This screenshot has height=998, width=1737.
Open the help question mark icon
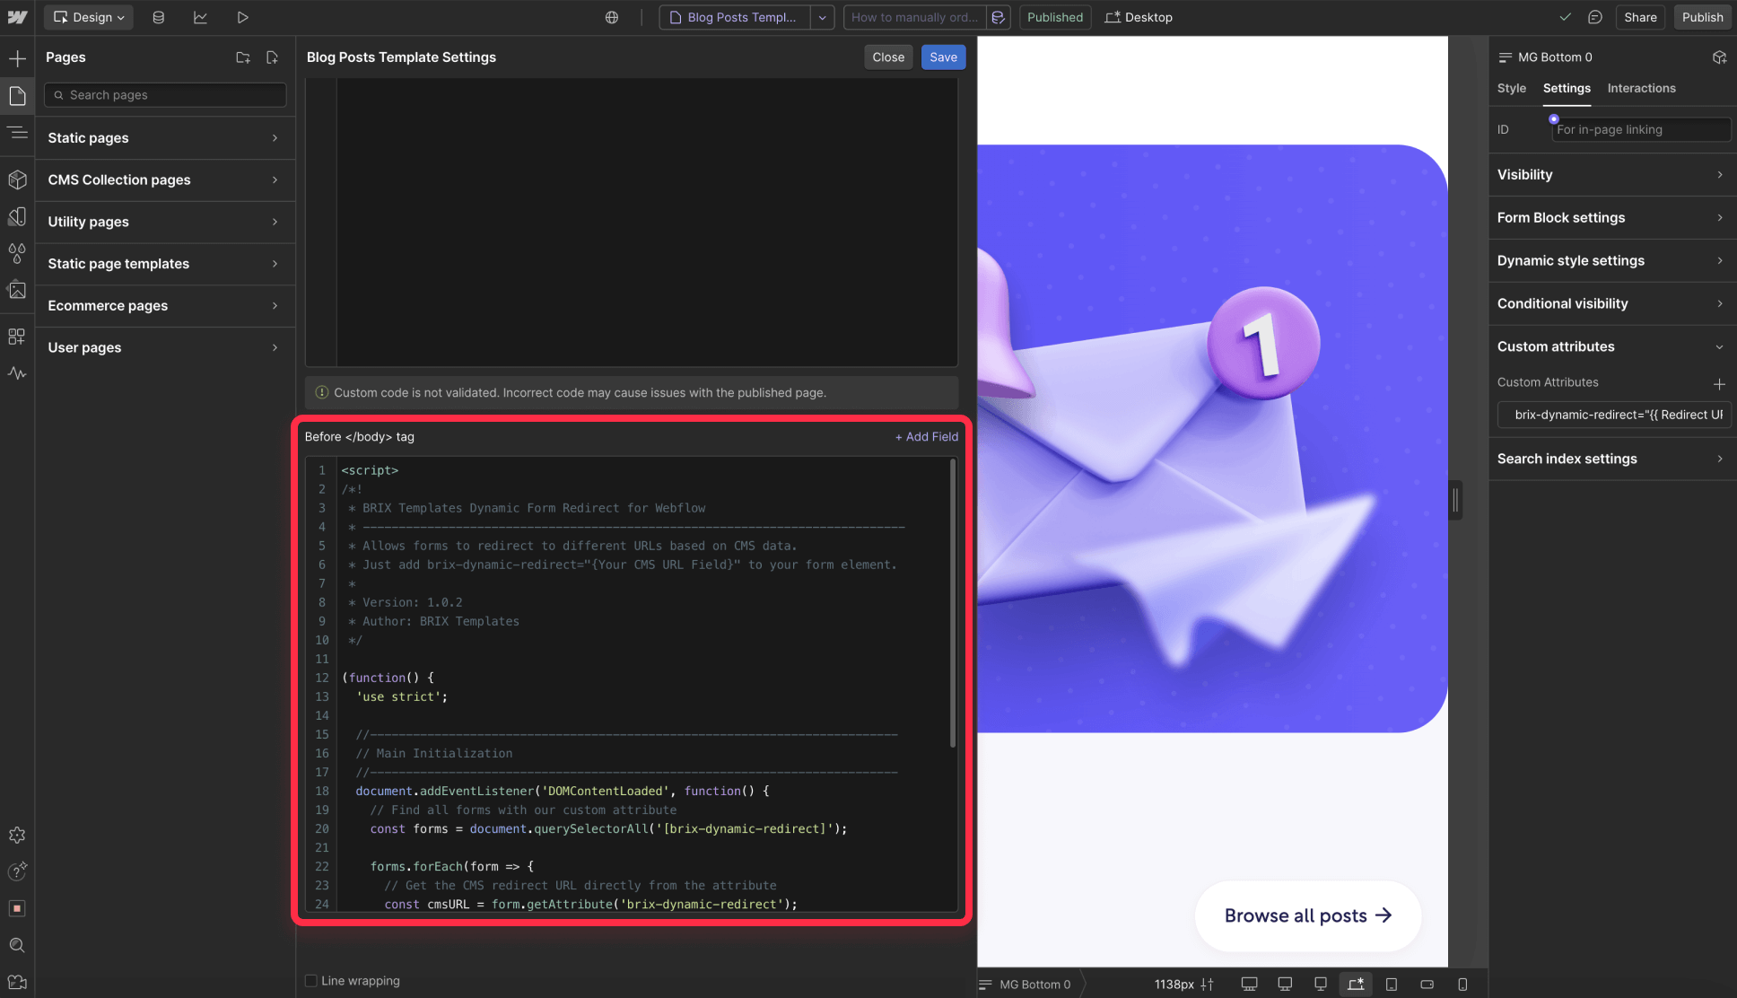coord(17,871)
